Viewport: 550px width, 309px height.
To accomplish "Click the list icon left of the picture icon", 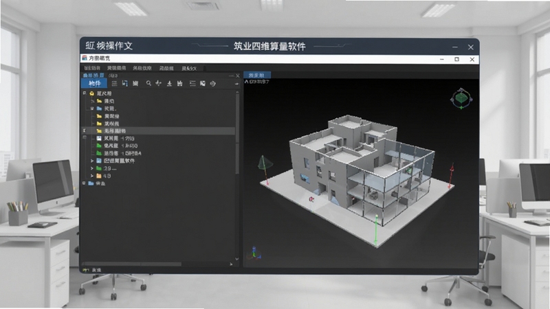I will (x=192, y=83).
